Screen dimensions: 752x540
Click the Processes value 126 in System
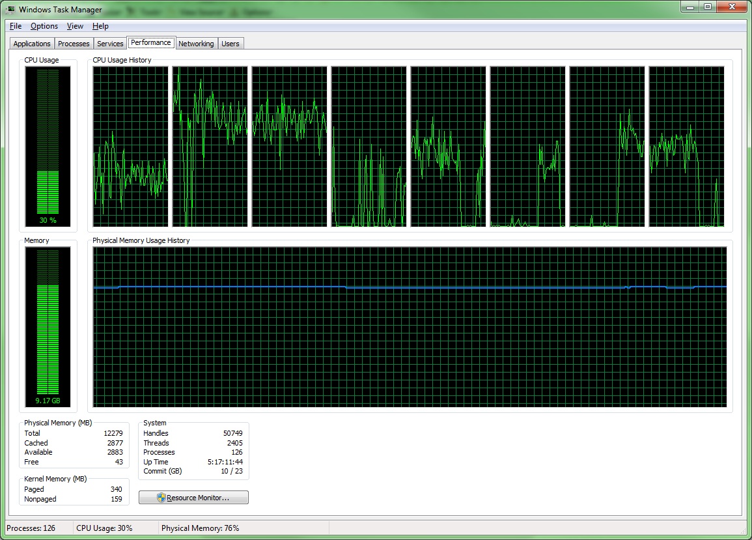click(237, 452)
